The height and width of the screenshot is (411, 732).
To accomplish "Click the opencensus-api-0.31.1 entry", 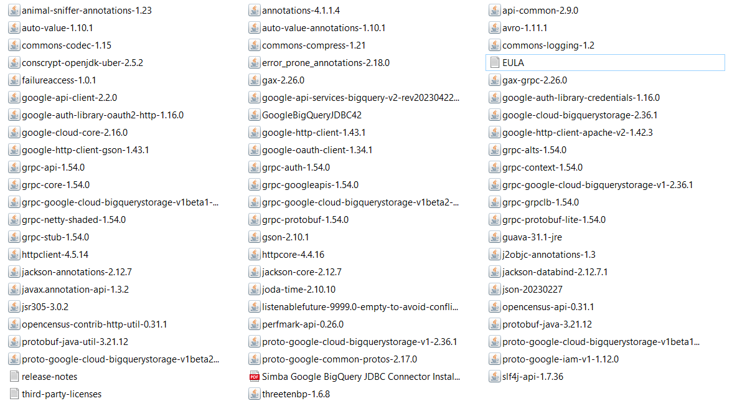I will click(x=548, y=306).
